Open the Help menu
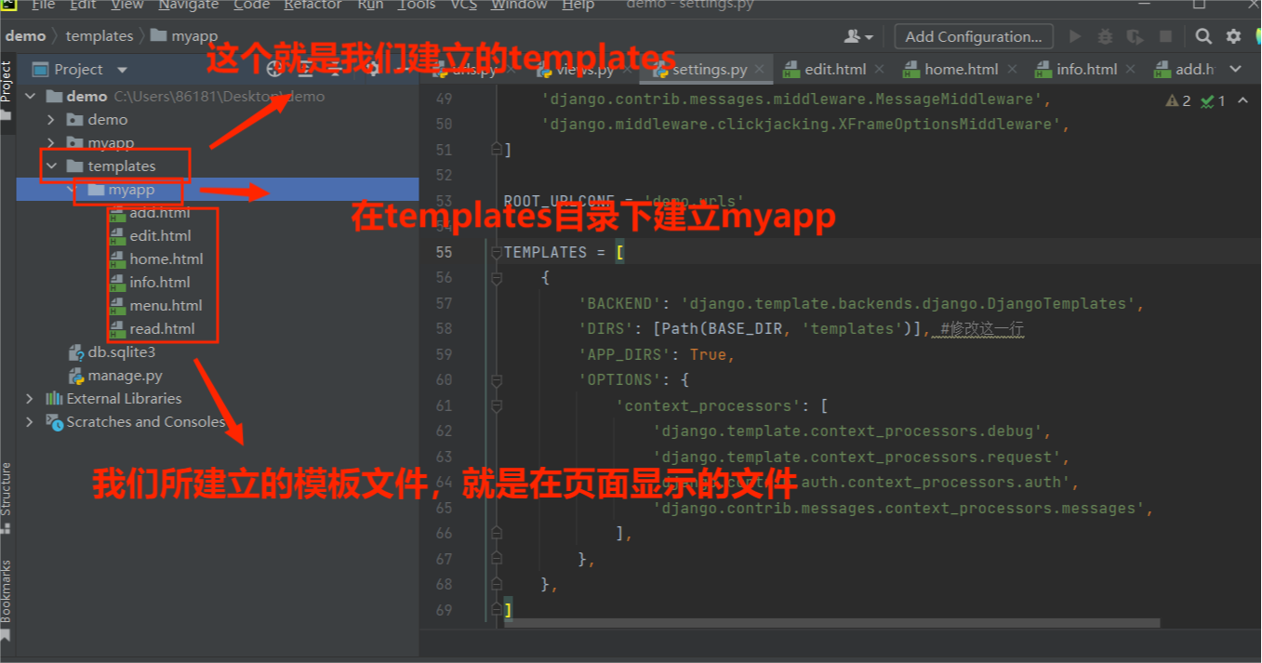 coord(578,5)
